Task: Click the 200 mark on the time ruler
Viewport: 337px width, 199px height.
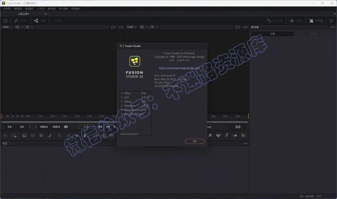Action: click(53, 116)
